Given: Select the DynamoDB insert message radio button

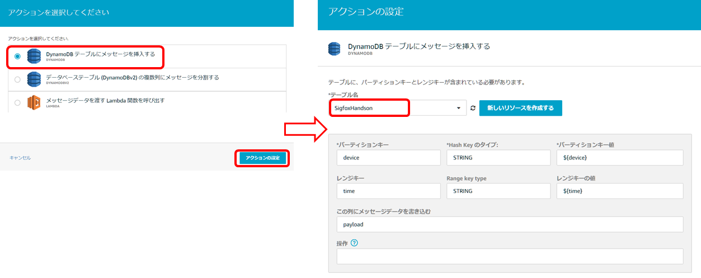Looking at the screenshot, I should (x=18, y=56).
